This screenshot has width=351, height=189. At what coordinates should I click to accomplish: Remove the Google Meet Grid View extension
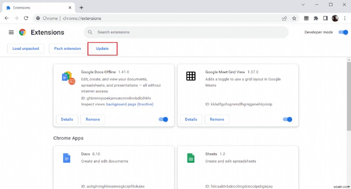pyautogui.click(x=217, y=119)
